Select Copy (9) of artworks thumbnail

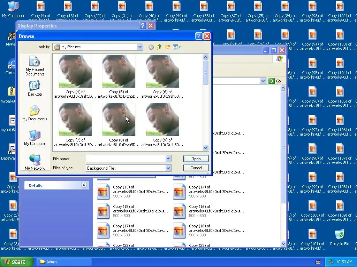(162, 125)
